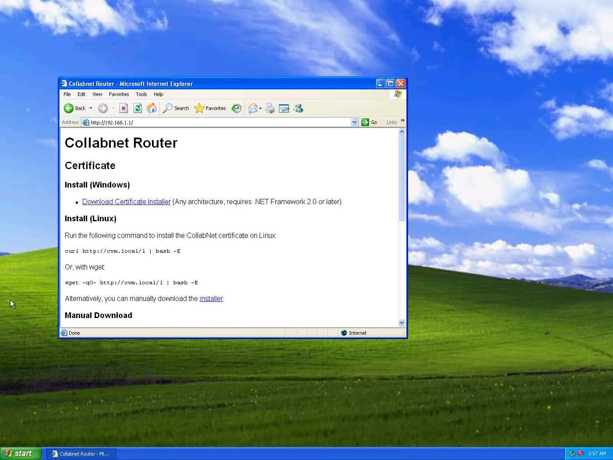Click the 'Run the following command' paragraph
Screen dimensions: 613x460
(x=171, y=235)
